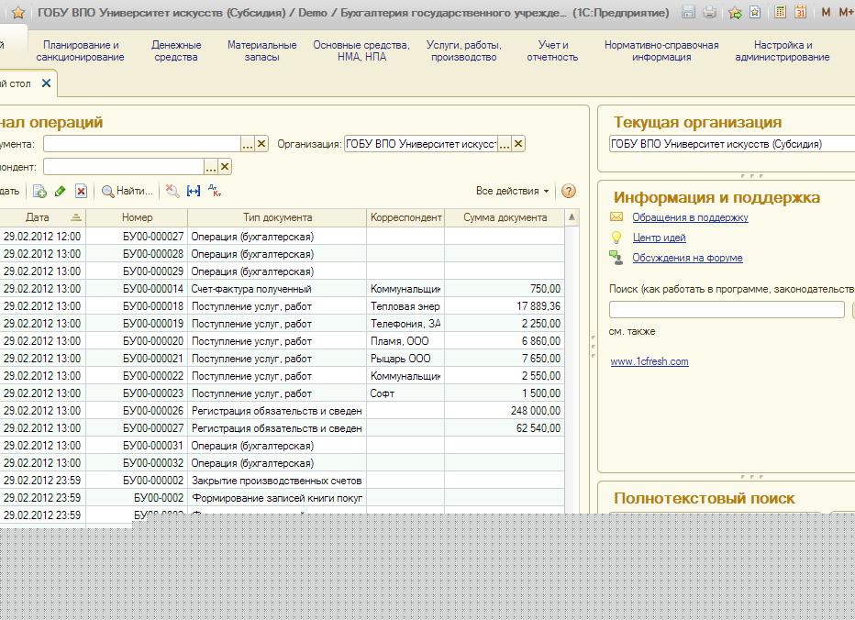The height and width of the screenshot is (620, 855).
Task: Click the table scrollbar up arrow
Action: [x=572, y=217]
